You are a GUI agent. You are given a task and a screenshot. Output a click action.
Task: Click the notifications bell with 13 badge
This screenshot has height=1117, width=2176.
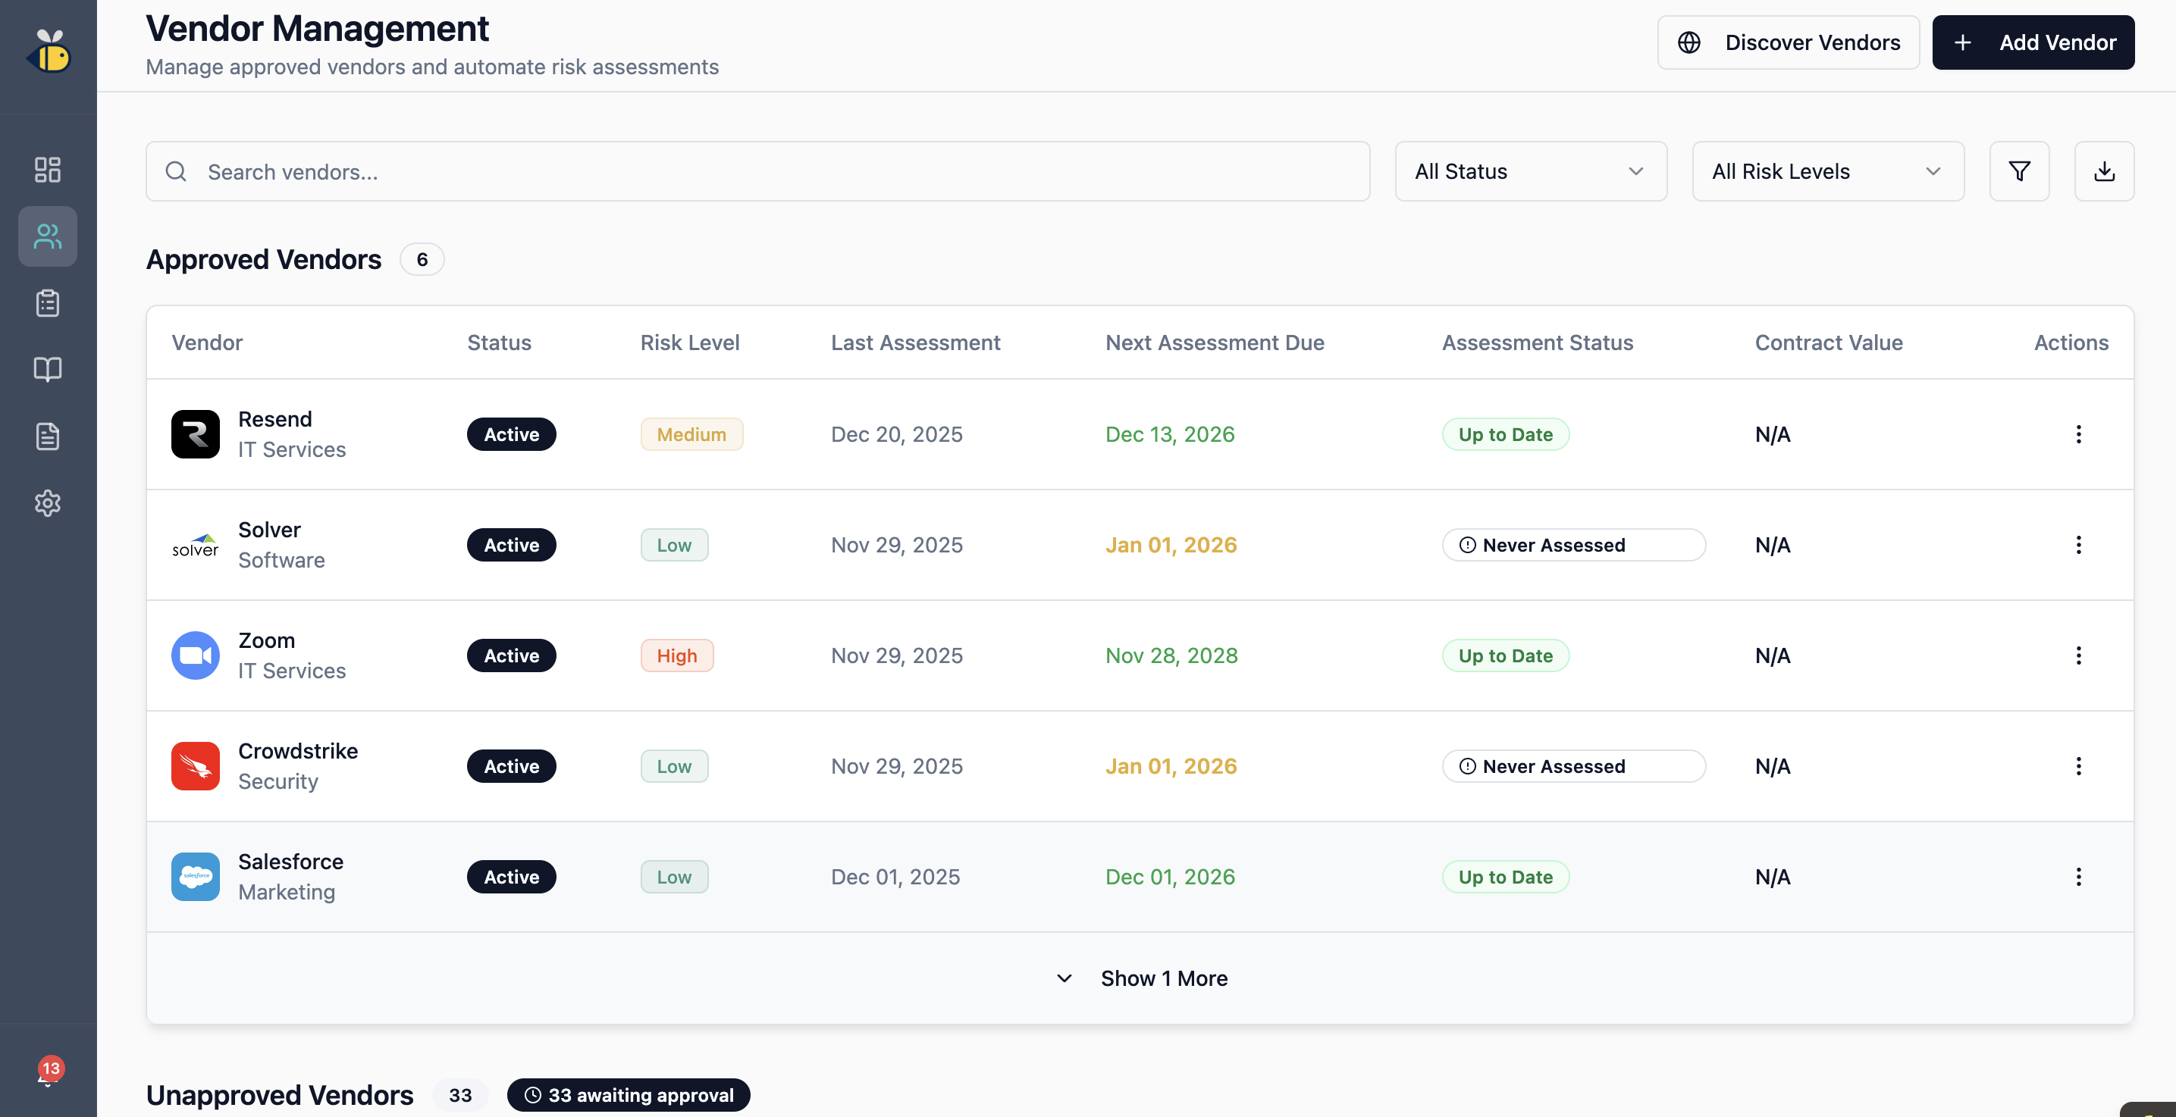pyautogui.click(x=47, y=1073)
